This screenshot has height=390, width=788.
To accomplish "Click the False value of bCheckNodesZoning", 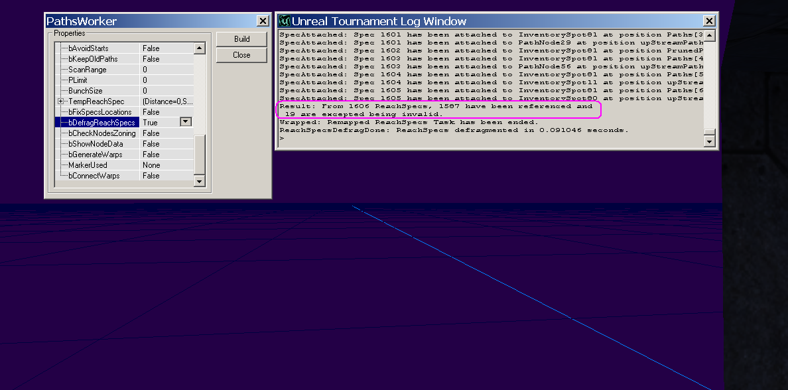I will 151,133.
